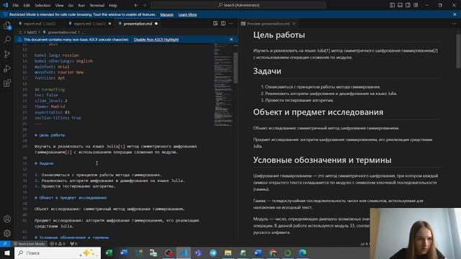Image resolution: width=461 pixels, height=259 pixels.
Task: Click the 'Условные обозначения и термины' preview heading
Action: (322, 160)
